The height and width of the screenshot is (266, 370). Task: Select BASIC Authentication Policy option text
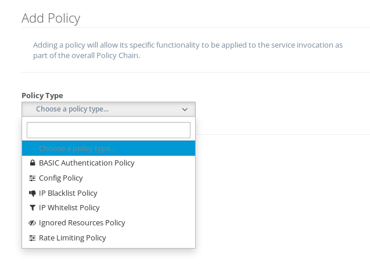coord(87,163)
